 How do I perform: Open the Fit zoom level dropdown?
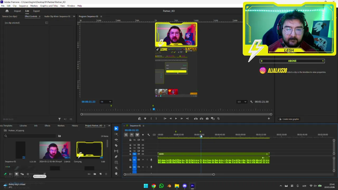tap(106, 102)
